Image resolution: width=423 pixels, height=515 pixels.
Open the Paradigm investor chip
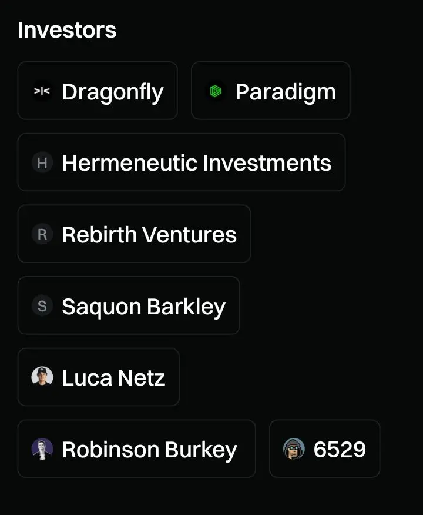pyautogui.click(x=270, y=91)
